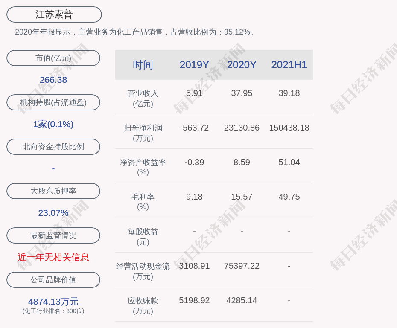This screenshot has width=397, height=328.
Task: Click the 时间 table header
Action: 143,65
